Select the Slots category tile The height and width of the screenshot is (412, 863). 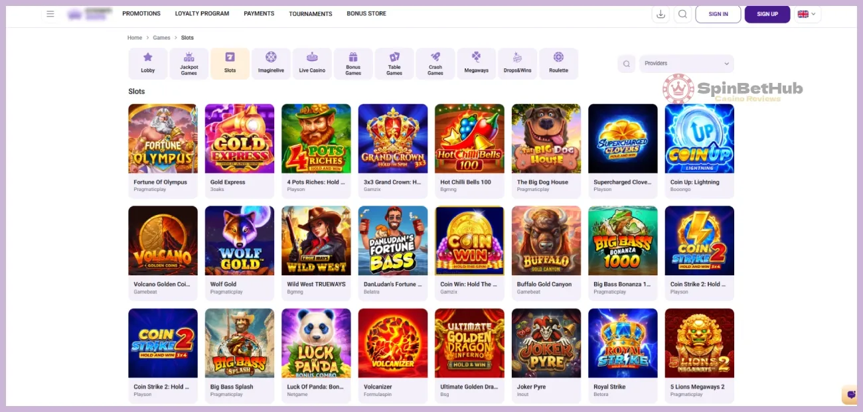230,64
